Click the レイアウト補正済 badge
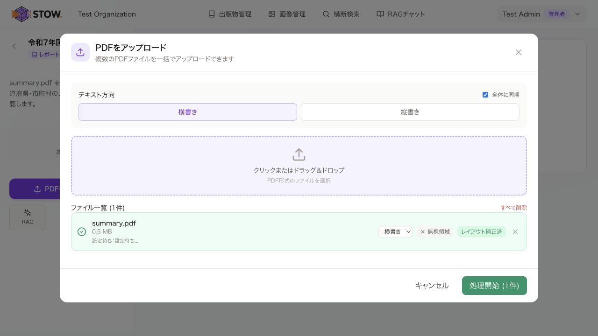This screenshot has width=598, height=336. pyautogui.click(x=482, y=231)
